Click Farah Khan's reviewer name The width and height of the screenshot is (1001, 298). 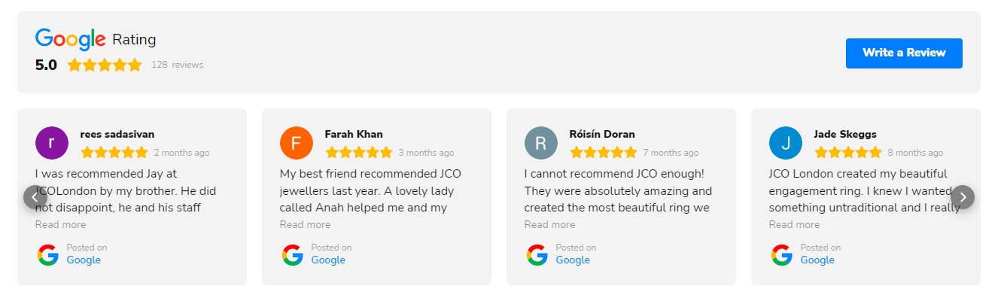coord(354,134)
